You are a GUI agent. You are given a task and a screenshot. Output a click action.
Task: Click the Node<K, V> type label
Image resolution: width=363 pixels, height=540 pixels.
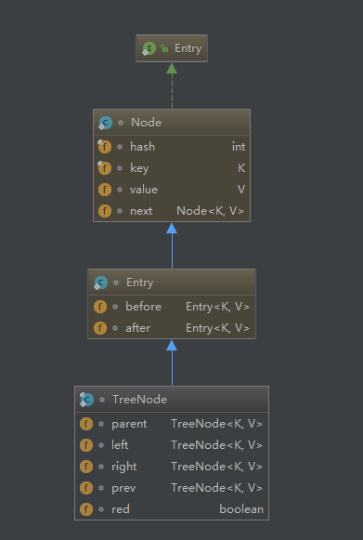pyautogui.click(x=210, y=211)
